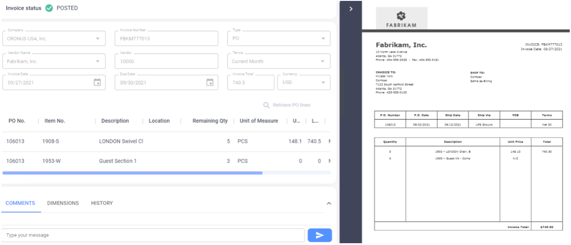The height and width of the screenshot is (245, 571).
Task: Collapse the document preview panel chevron
Action: click(x=351, y=8)
